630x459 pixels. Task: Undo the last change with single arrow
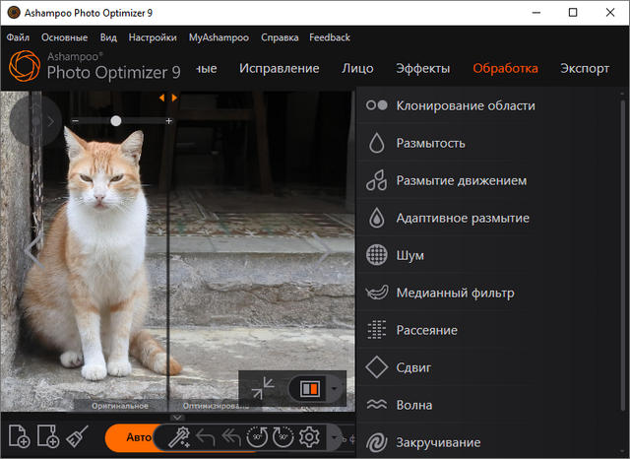pyautogui.click(x=206, y=437)
